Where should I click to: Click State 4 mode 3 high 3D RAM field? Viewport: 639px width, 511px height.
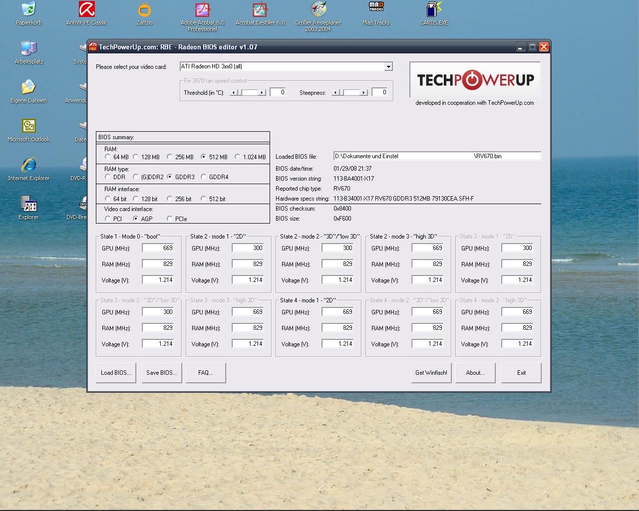[517, 328]
